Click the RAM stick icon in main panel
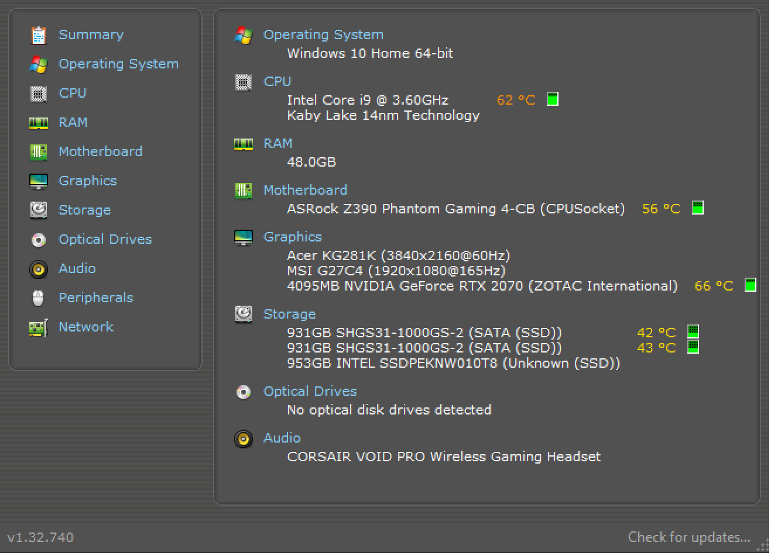This screenshot has height=553, width=771. click(244, 144)
